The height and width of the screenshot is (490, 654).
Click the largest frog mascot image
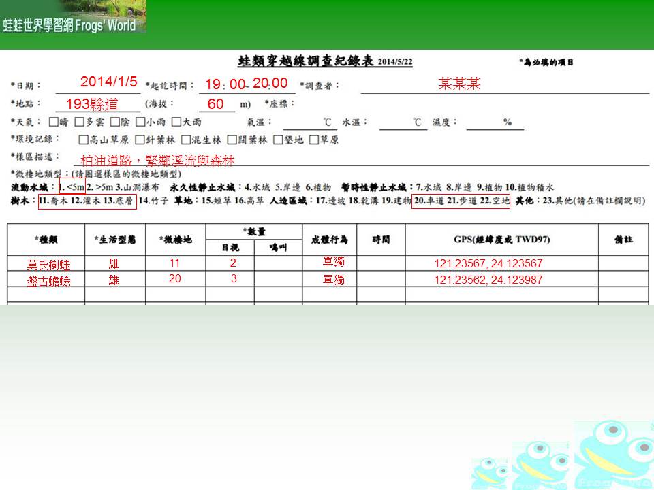[613, 454]
